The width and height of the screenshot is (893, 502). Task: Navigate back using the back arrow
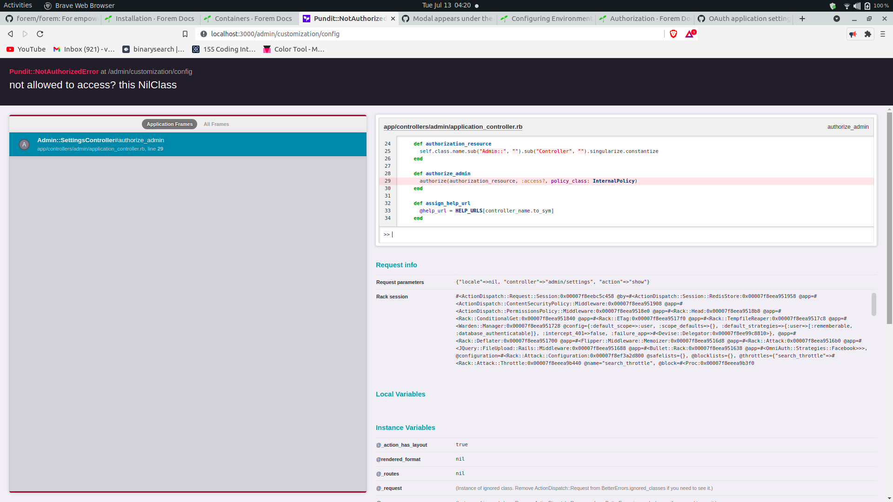(10, 33)
